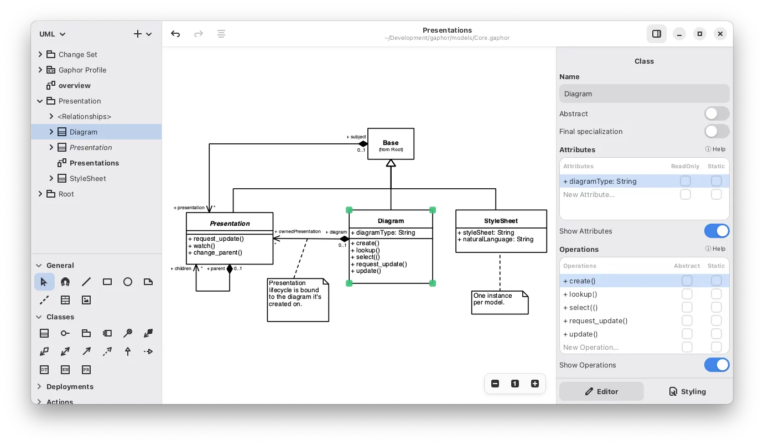
Task: Open the UML modeling language dropdown
Action: click(53, 34)
